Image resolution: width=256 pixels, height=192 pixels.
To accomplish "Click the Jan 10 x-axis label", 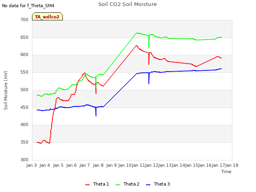I will pyautogui.click(x=125, y=165).
